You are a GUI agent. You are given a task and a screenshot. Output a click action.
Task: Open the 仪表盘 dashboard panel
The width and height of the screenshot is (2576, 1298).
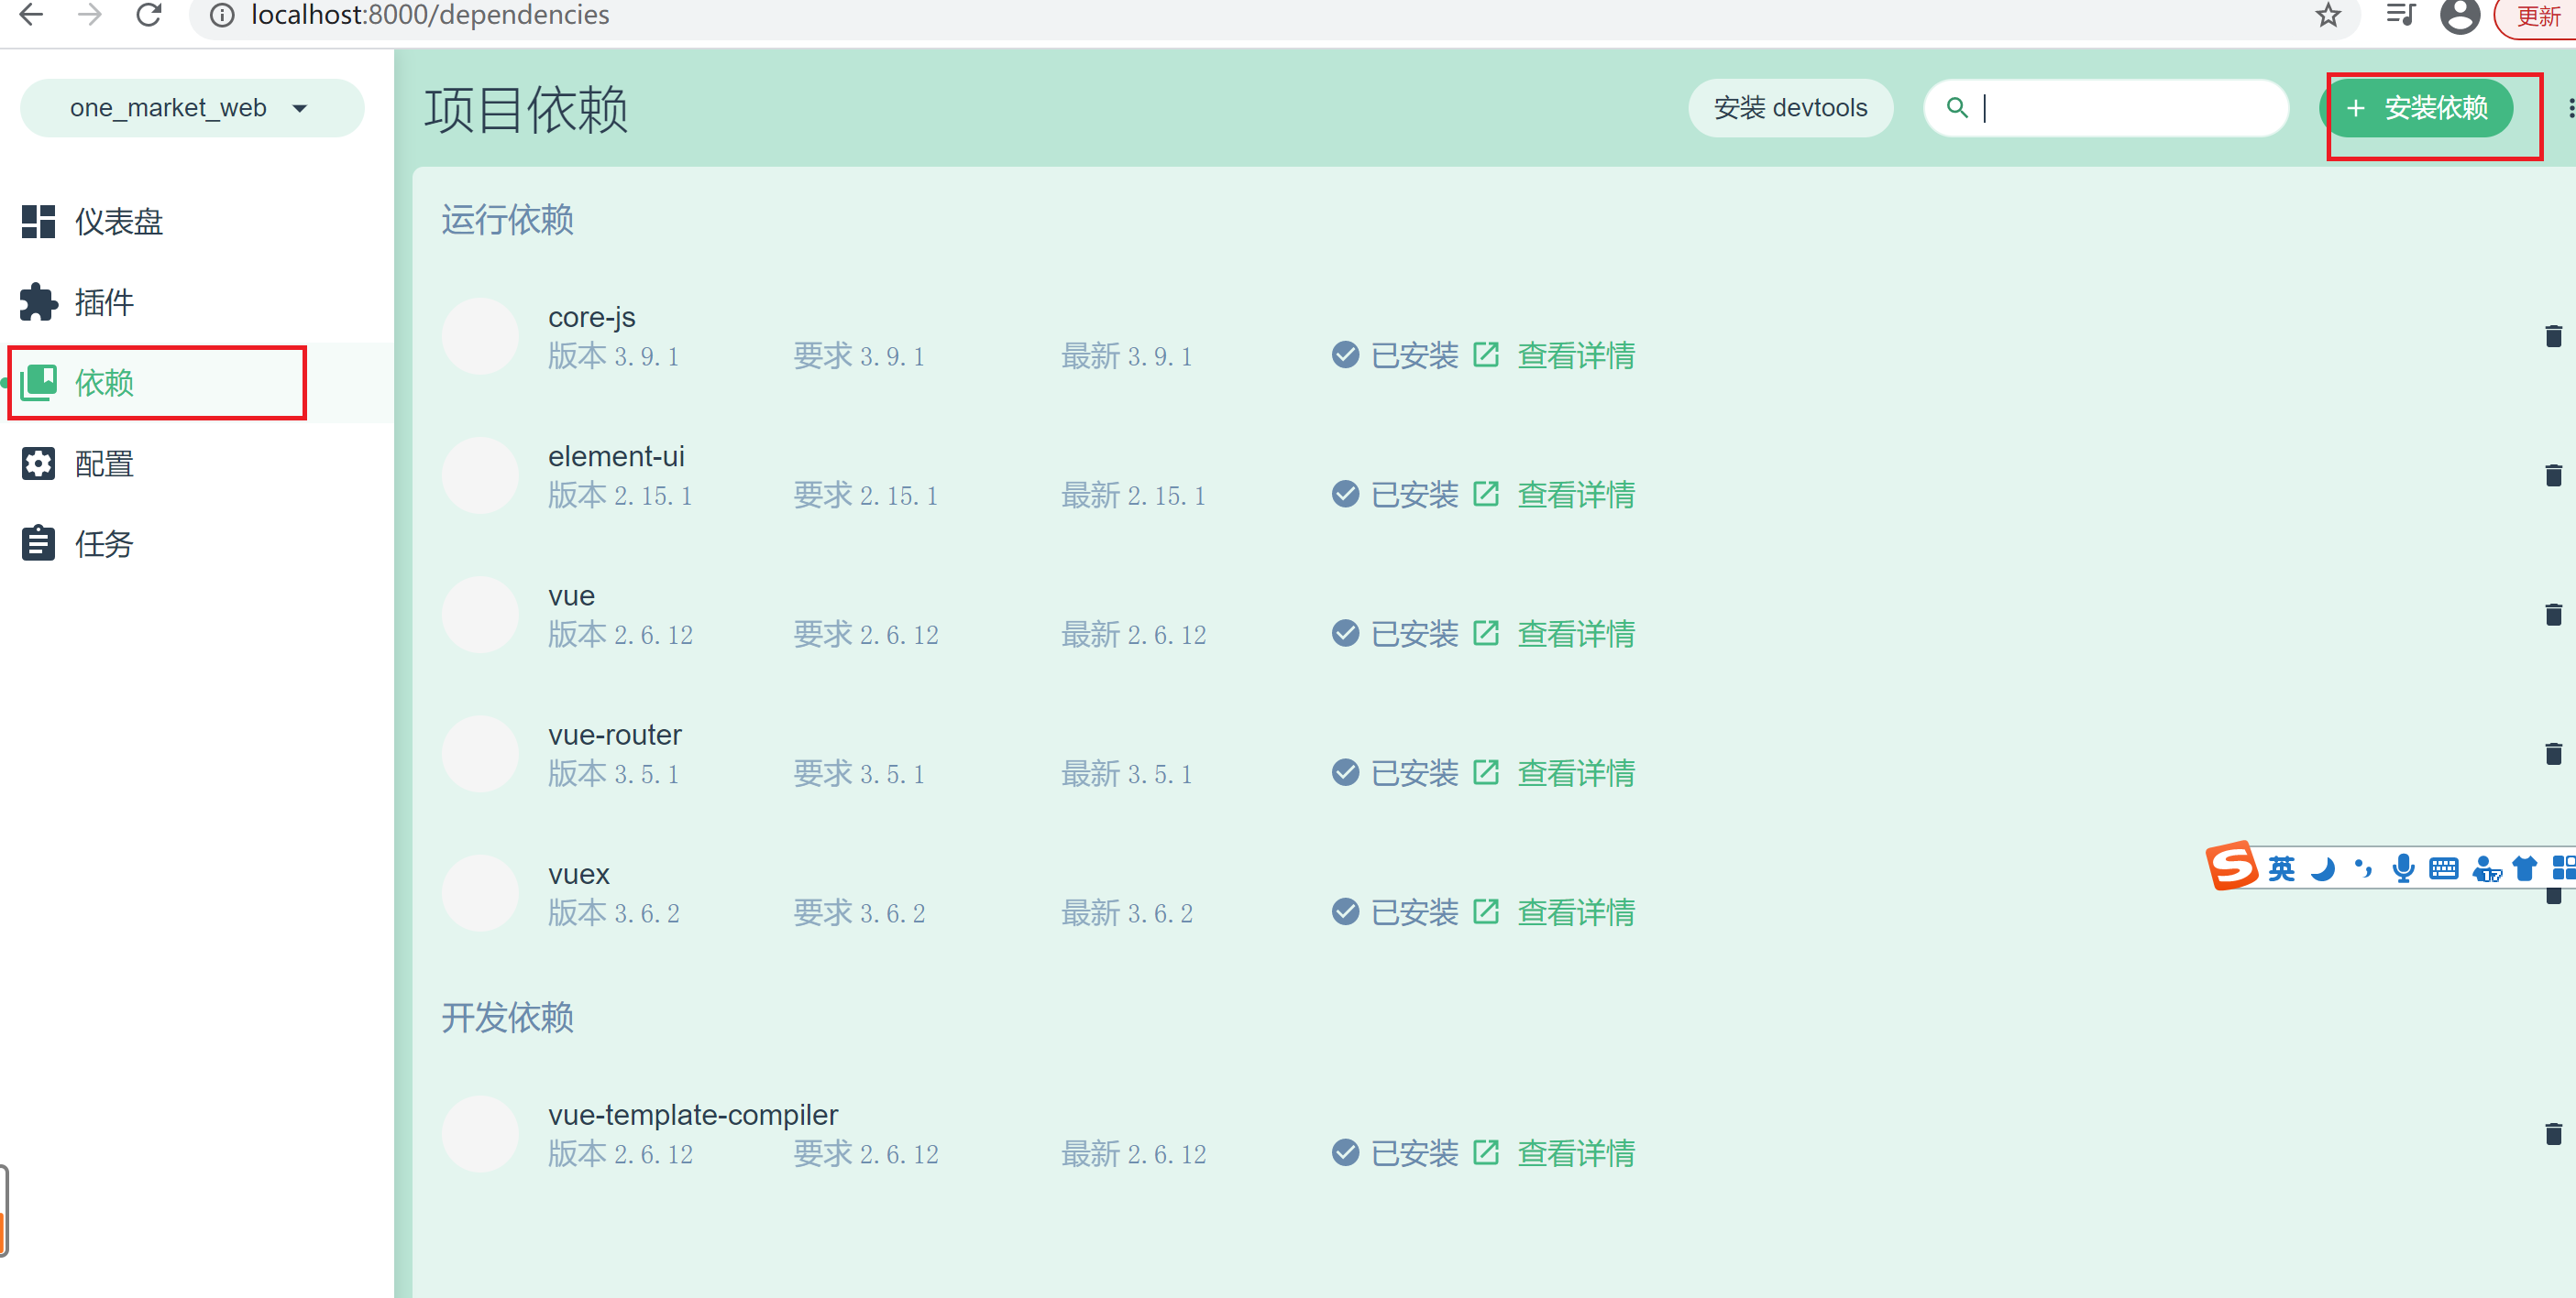click(x=38, y=222)
